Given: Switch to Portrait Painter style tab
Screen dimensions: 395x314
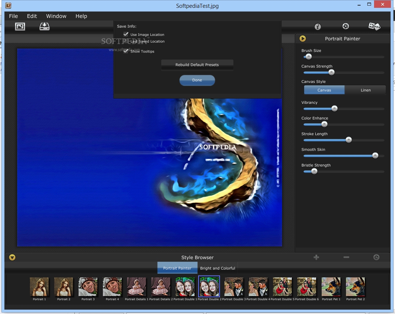Looking at the screenshot, I should pyautogui.click(x=177, y=268).
